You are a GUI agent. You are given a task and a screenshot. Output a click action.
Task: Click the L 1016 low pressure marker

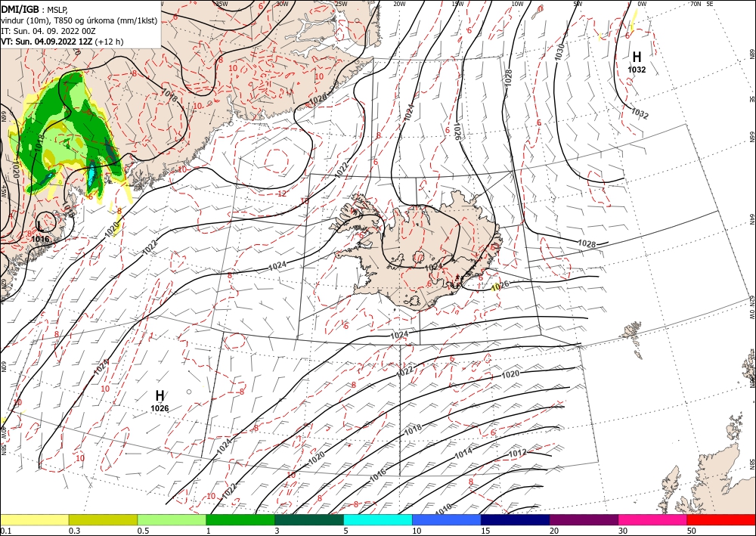[x=40, y=232]
